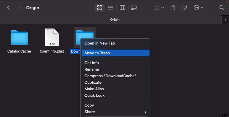Image resolution: width=229 pixels, height=117 pixels.
Task: Choose Move to Trash
Action: [116, 53]
